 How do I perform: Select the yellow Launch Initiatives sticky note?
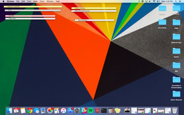(x=94, y=8)
